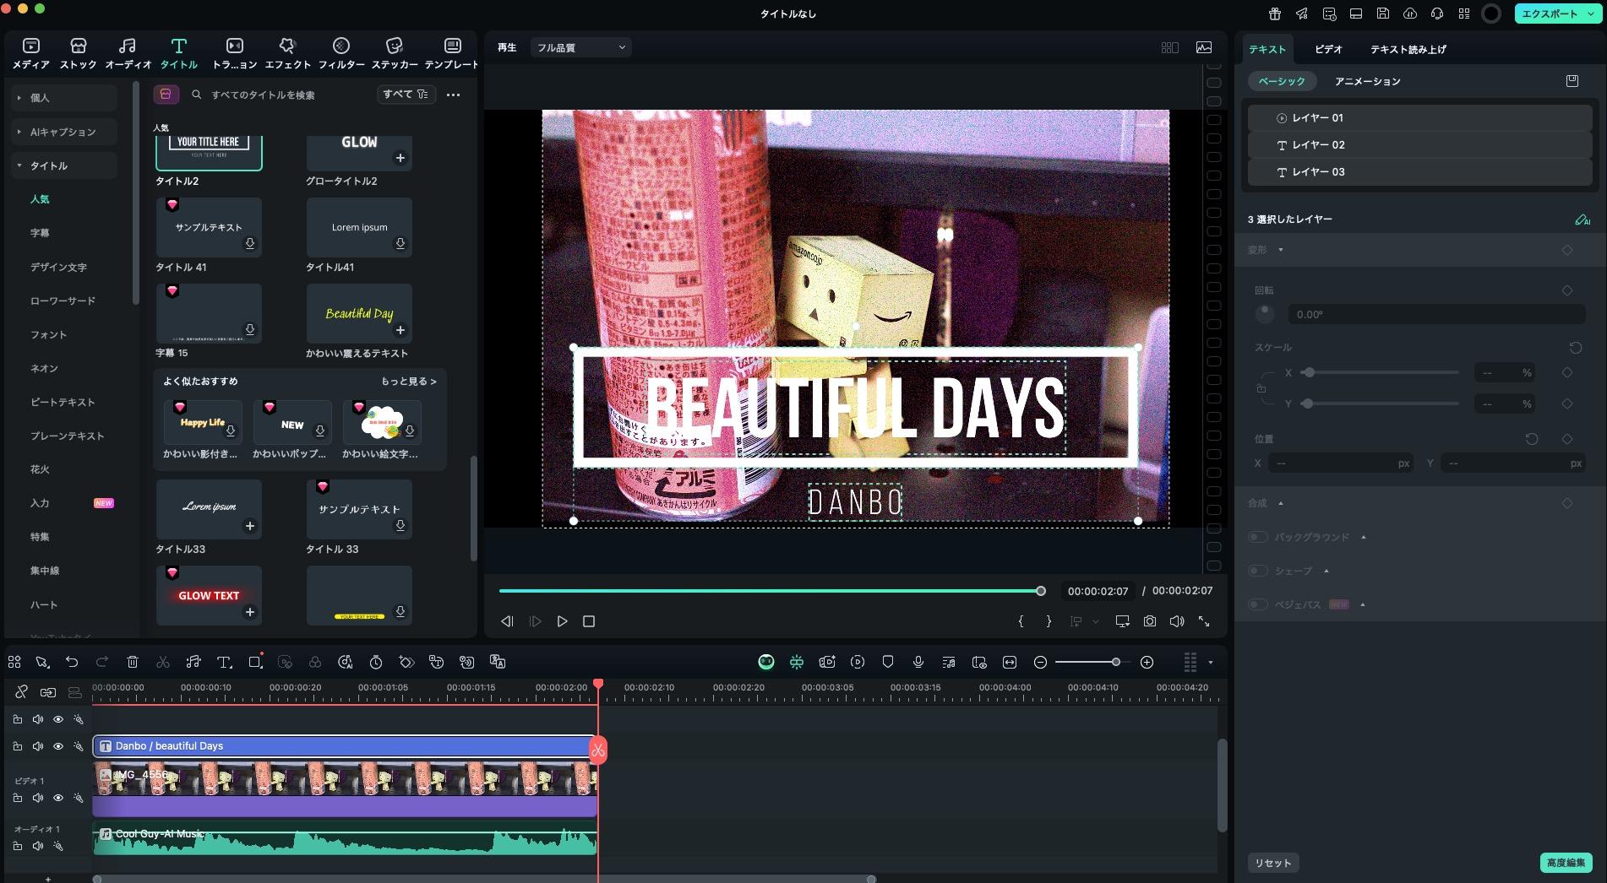Switch to the テキスト読み上げ tab
The width and height of the screenshot is (1607, 883).
(x=1408, y=49)
